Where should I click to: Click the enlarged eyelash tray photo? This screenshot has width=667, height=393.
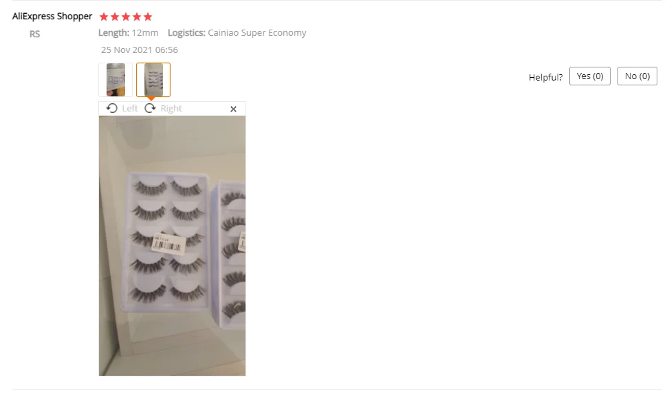(172, 246)
